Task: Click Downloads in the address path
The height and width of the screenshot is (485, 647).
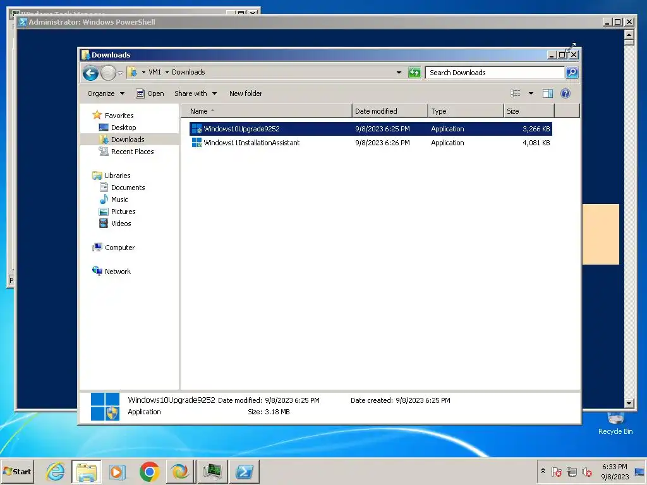Action: point(188,72)
